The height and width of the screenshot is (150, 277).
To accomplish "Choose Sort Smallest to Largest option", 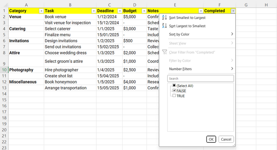I will [187, 18].
